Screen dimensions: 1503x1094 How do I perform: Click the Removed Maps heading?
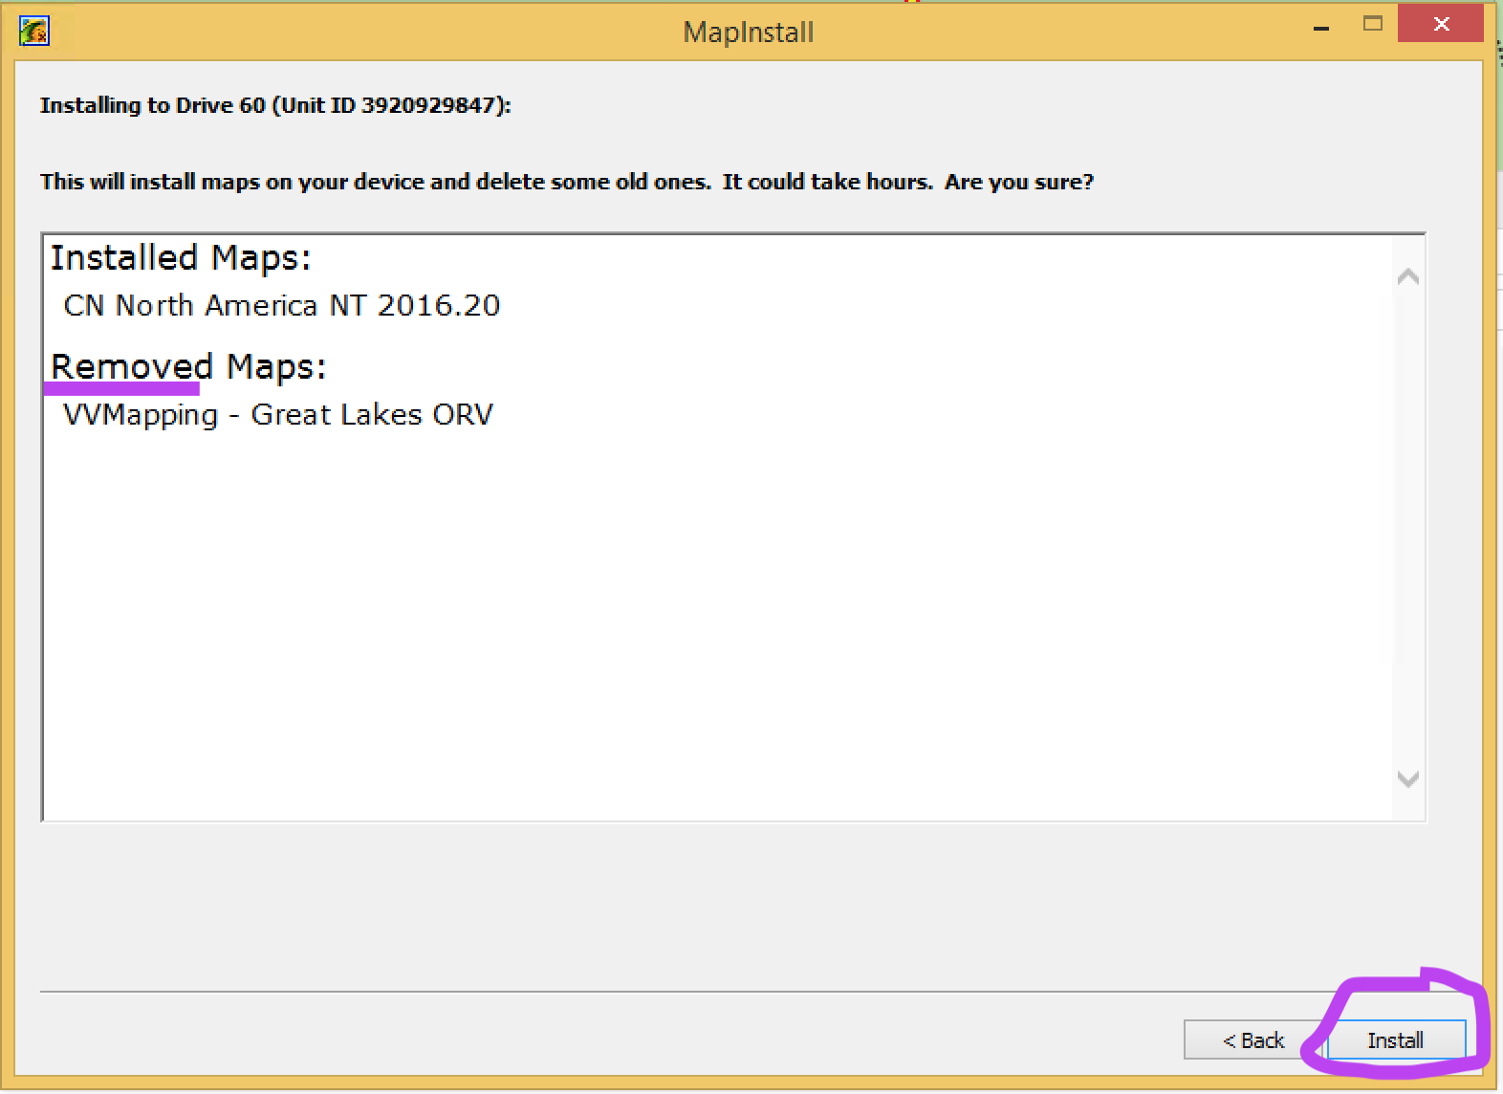[x=188, y=367]
